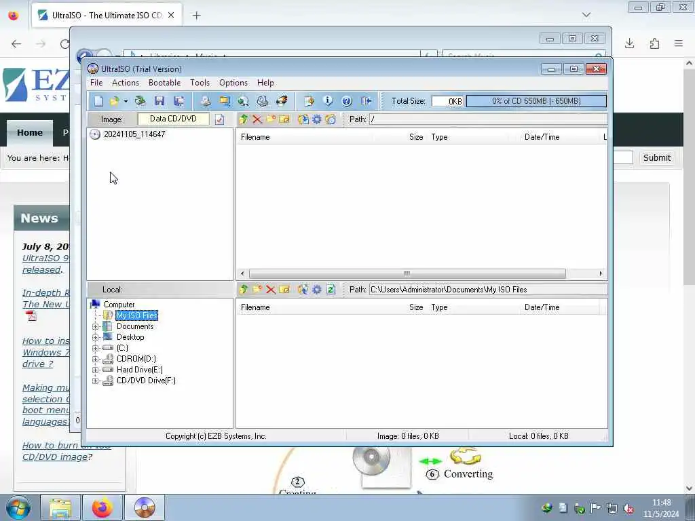Viewport: 695px width, 521px height.
Task: Open the Data CD/DVD image type selector
Action: coord(173,119)
